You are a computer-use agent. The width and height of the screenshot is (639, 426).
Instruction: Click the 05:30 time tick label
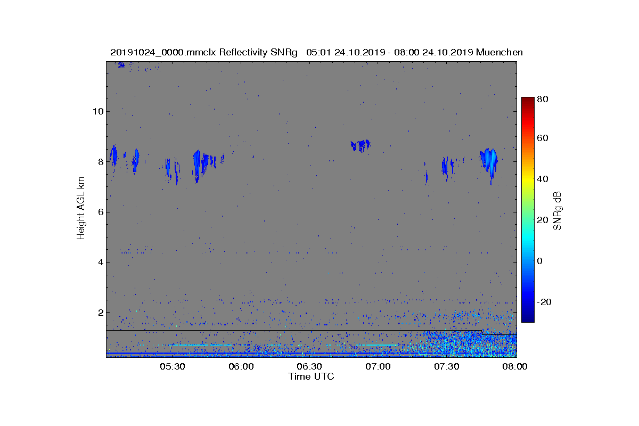(x=173, y=366)
